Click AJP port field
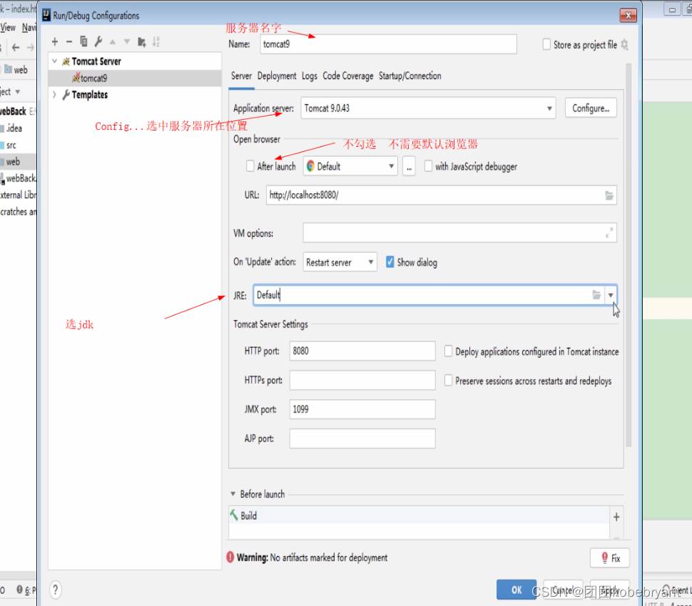The height and width of the screenshot is (606, 692). coord(362,438)
